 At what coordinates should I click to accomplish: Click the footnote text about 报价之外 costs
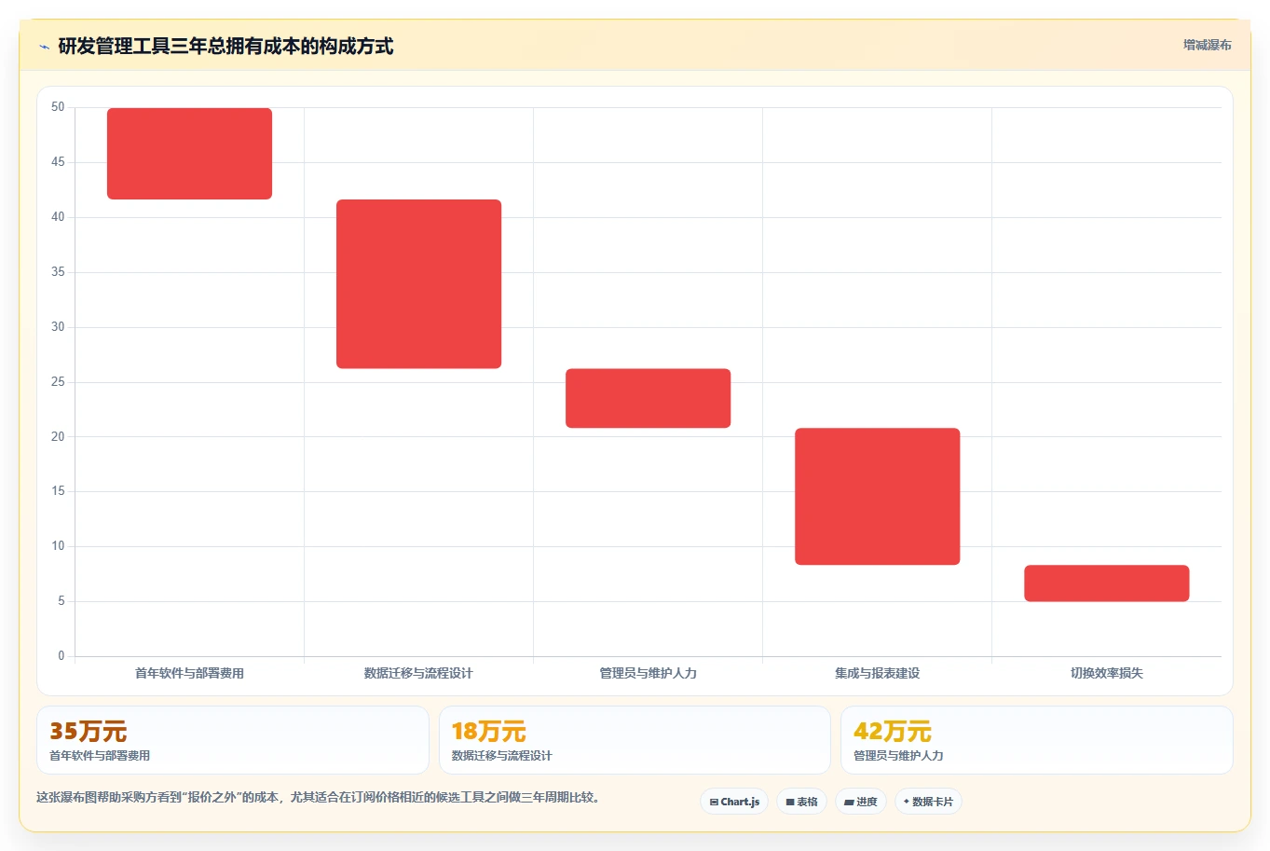[x=321, y=797]
